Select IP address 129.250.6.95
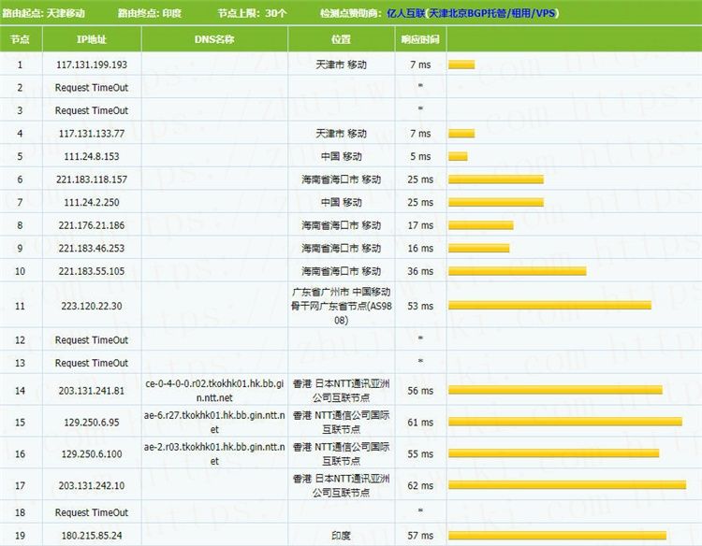This screenshot has height=546, width=702. [x=92, y=423]
